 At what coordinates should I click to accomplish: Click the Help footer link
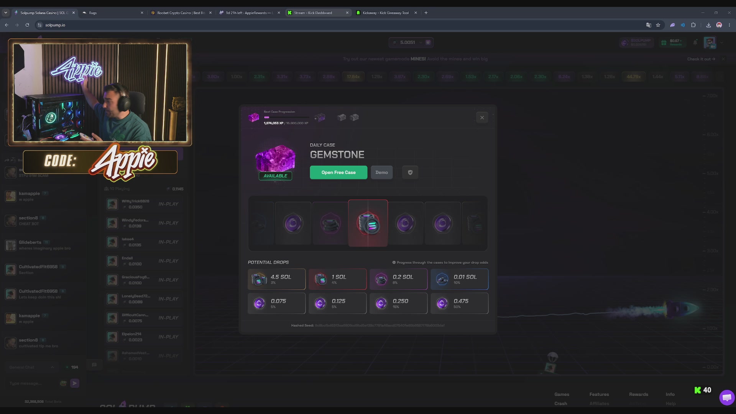pyautogui.click(x=670, y=404)
